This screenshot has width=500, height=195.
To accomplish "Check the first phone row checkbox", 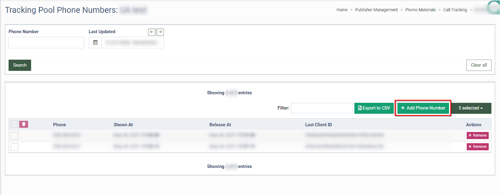I will pos(14,136).
